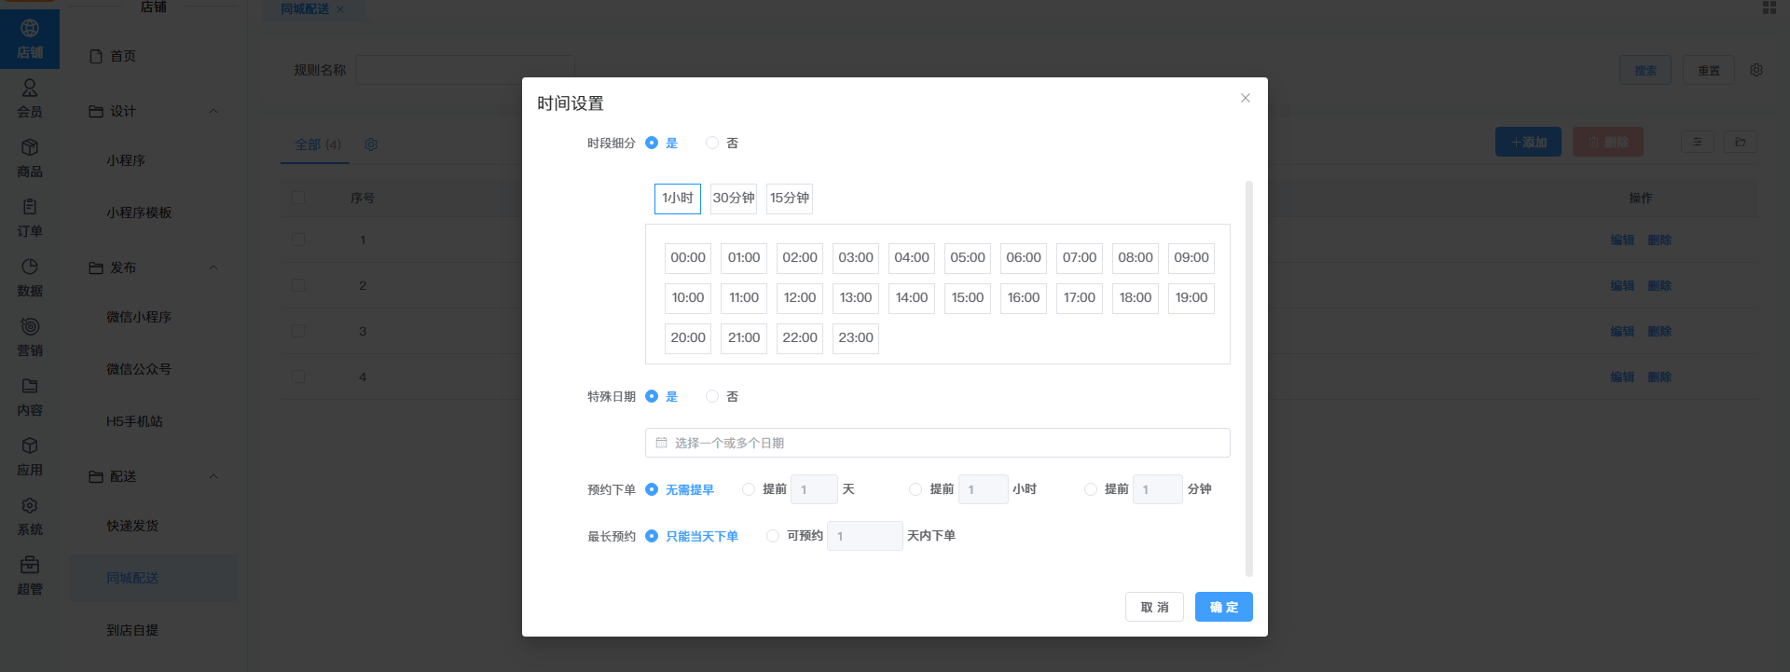This screenshot has height=672, width=1790.
Task: Click the 可预约 days number input
Action: click(865, 536)
